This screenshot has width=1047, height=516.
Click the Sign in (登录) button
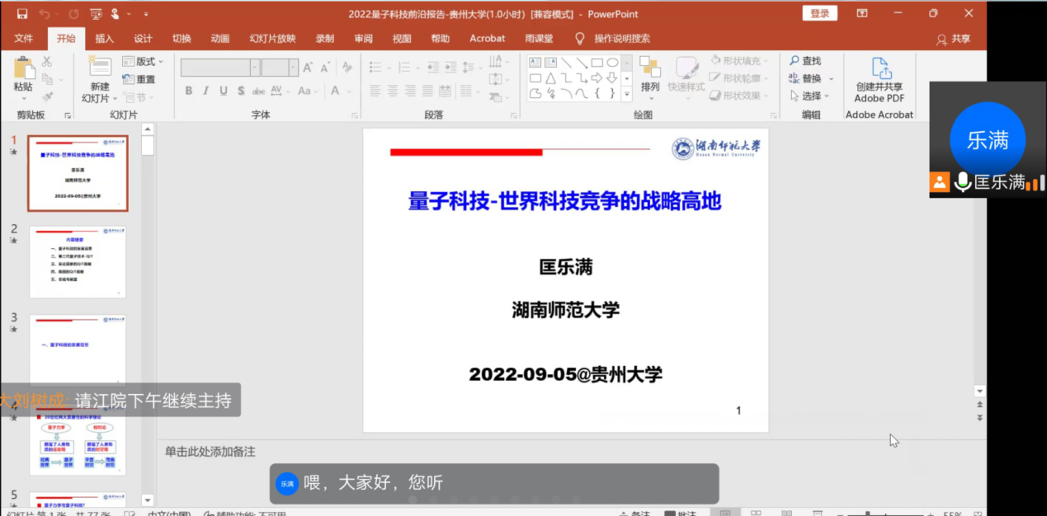pos(819,14)
